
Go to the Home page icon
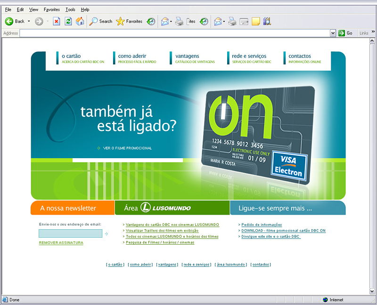[80, 21]
